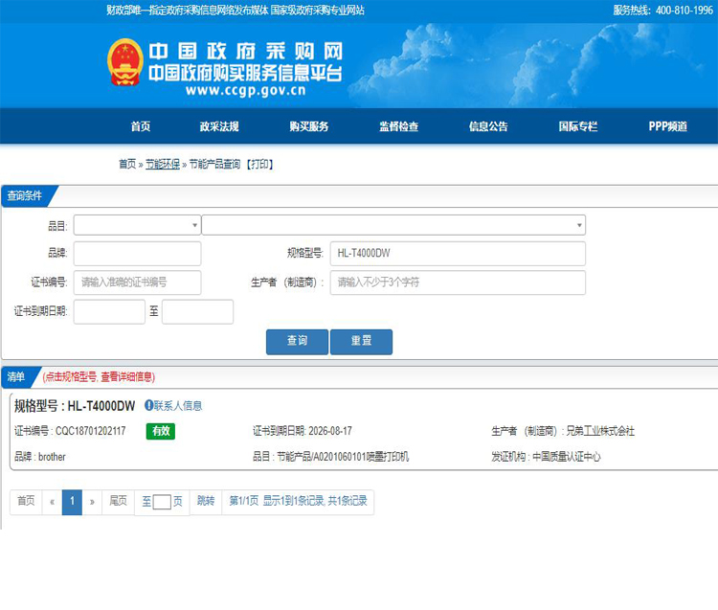
Task: Click the 查询 search button
Action: pos(297,342)
